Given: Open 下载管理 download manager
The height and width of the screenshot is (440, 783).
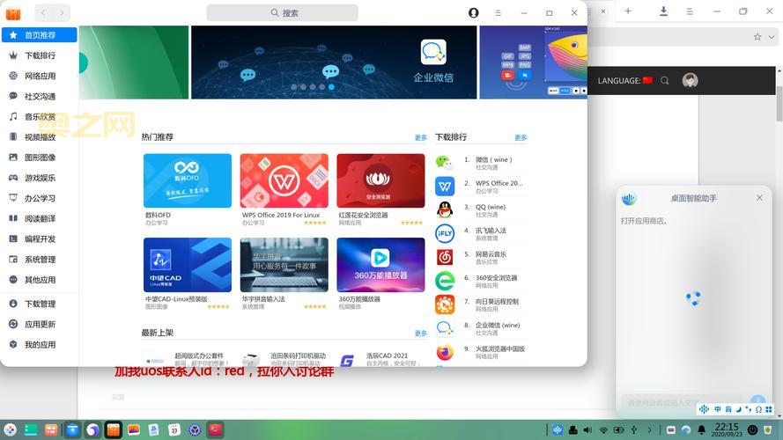Looking at the screenshot, I should click(40, 304).
